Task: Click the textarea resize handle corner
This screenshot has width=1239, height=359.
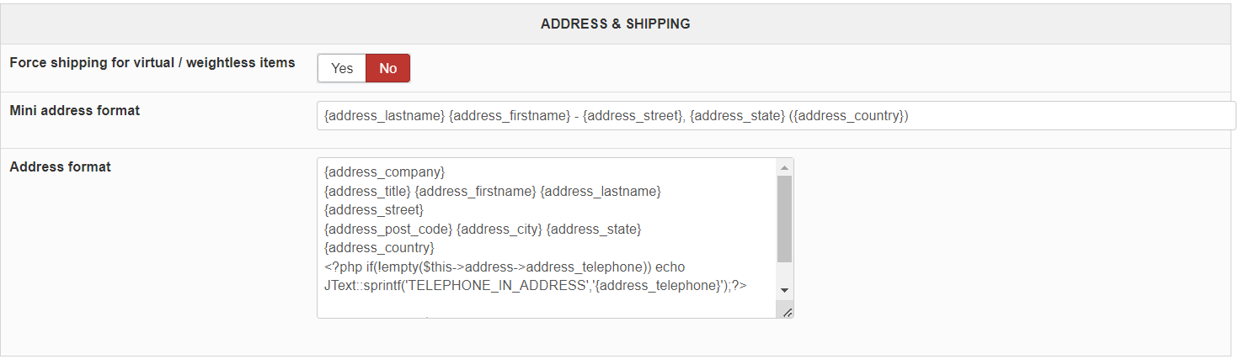Action: (x=788, y=313)
